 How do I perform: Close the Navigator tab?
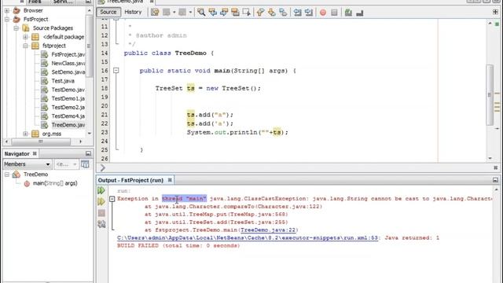click(x=35, y=154)
